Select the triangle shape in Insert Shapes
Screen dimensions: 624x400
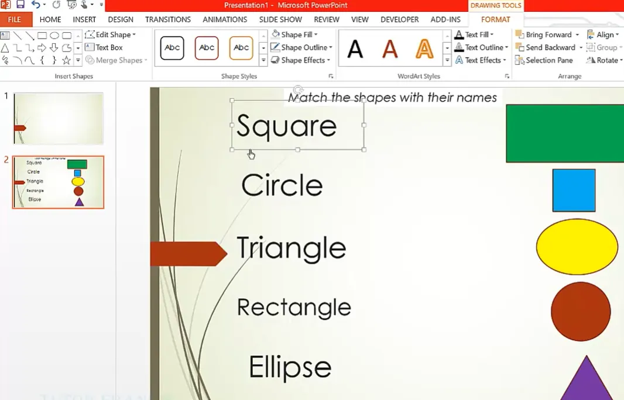[5, 48]
